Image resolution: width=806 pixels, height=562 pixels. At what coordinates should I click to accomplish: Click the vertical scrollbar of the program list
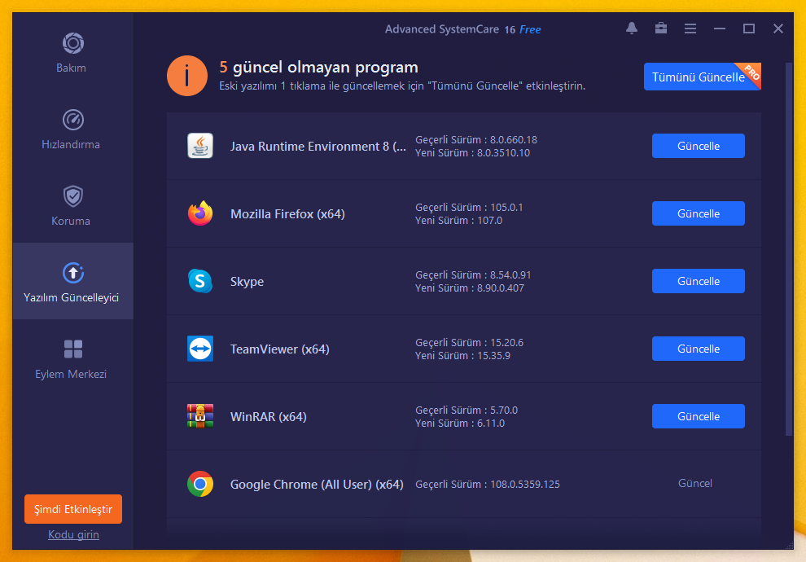pyautogui.click(x=789, y=249)
